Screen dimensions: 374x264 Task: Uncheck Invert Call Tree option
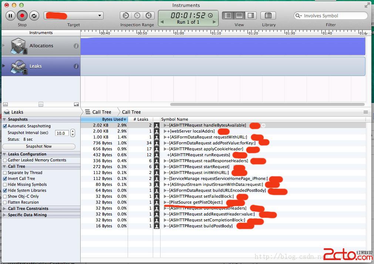pyautogui.click(x=5, y=179)
